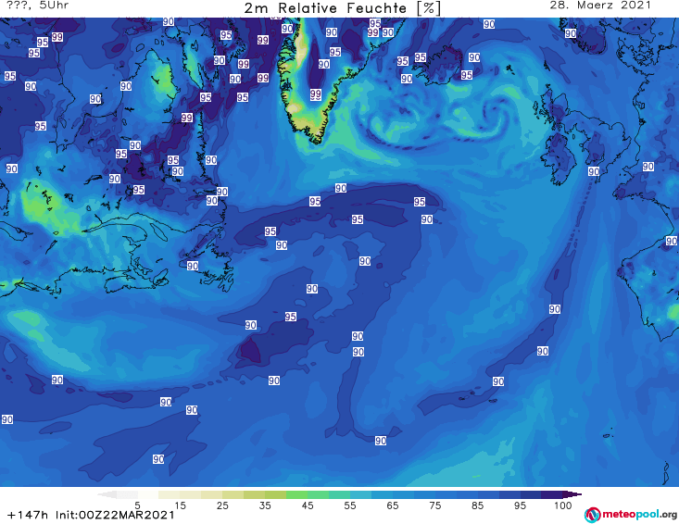Click the '???, 5Uhr' time label
This screenshot has height=524, width=679.
coord(37,6)
